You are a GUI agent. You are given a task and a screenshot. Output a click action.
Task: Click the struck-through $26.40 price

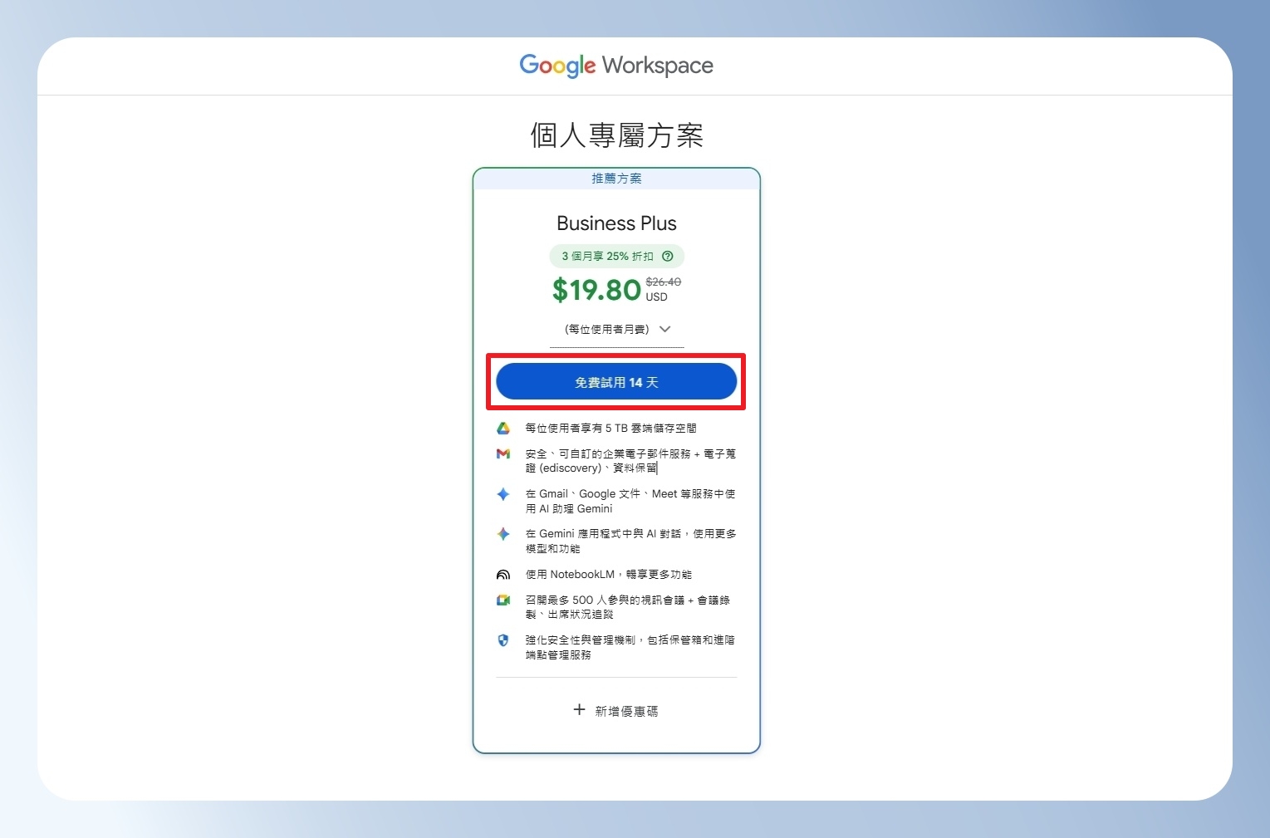point(664,282)
